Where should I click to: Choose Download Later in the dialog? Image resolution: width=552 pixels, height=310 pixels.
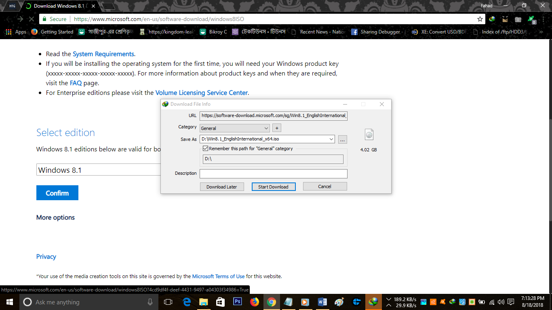point(222,186)
